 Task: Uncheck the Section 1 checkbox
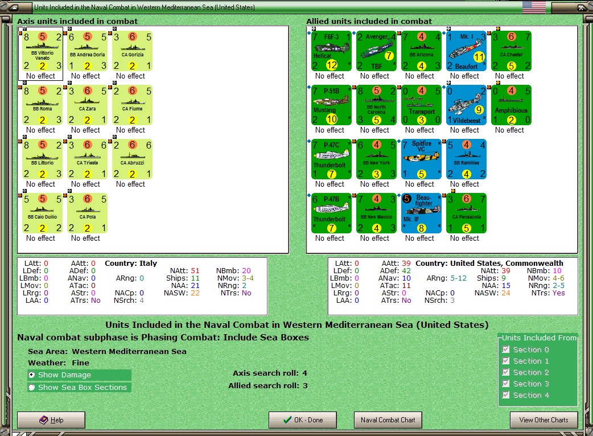(x=505, y=361)
